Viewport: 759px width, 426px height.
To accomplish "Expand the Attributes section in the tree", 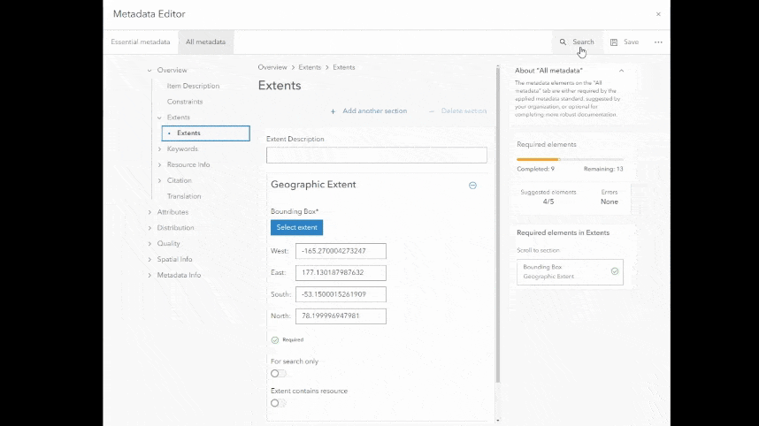I will tap(149, 212).
